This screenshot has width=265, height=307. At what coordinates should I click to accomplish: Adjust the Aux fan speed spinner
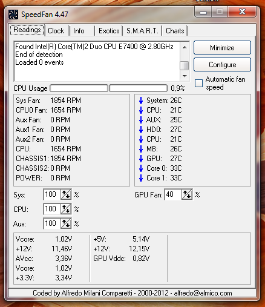[66, 223]
